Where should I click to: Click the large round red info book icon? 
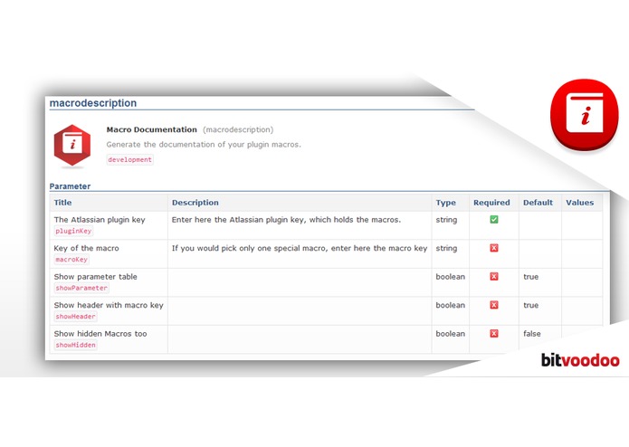click(585, 115)
